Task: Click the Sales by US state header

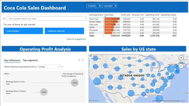Action: [x=137, y=49]
